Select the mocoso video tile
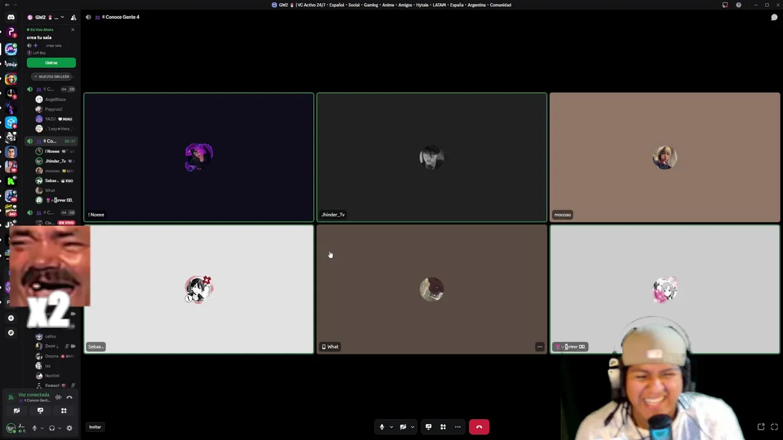This screenshot has height=440, width=783. tap(665, 157)
